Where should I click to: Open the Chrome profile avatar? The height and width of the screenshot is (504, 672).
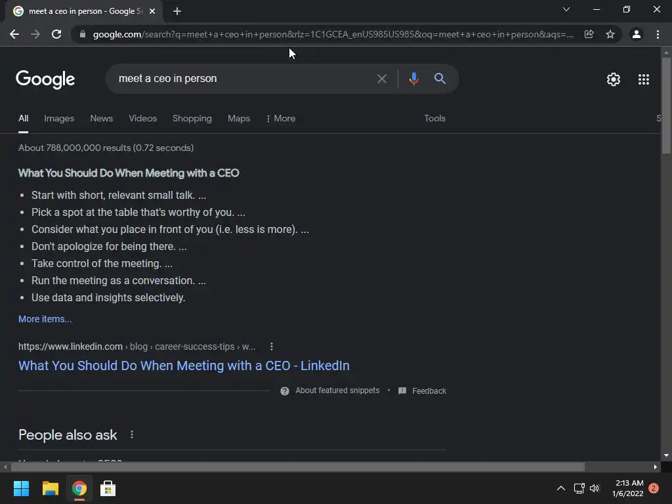click(x=637, y=34)
